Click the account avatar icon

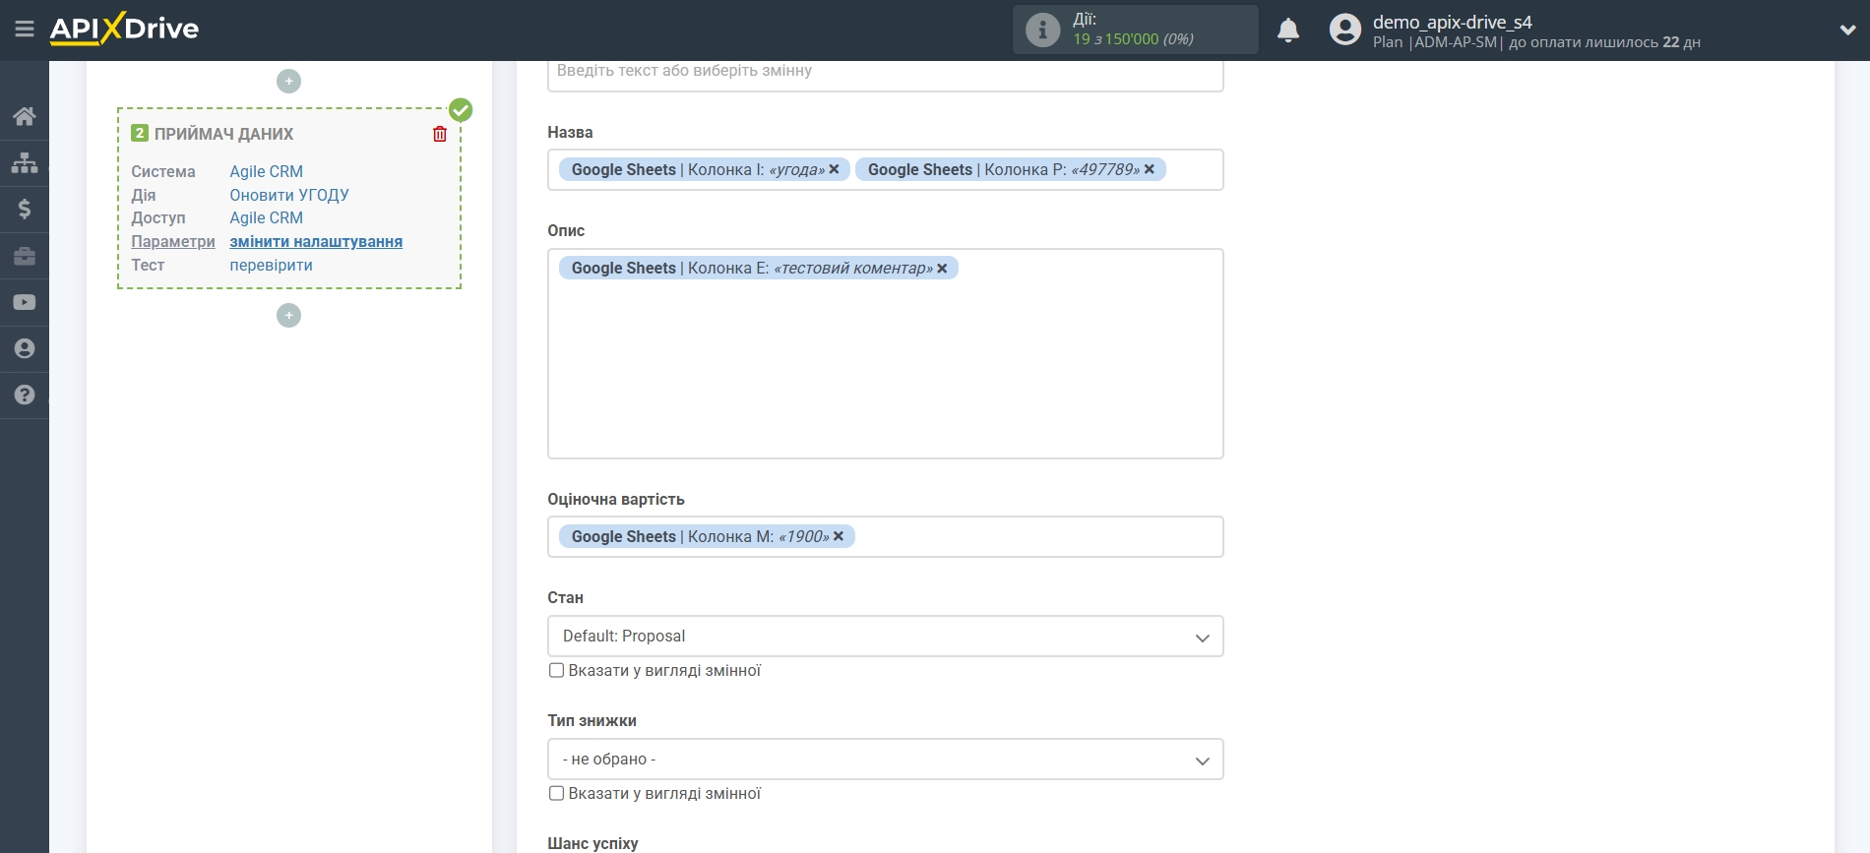(x=1345, y=30)
